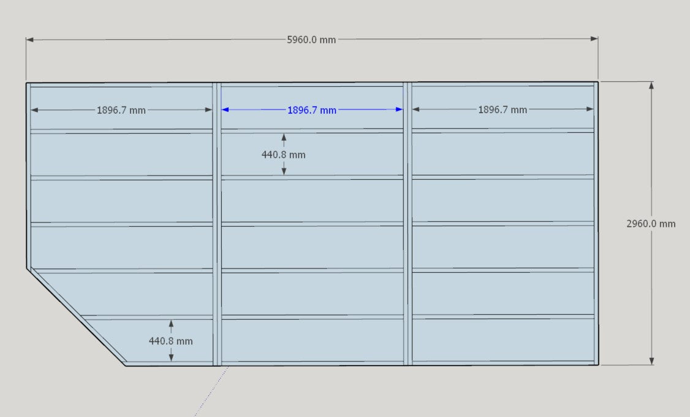Click the top-right corner of the frame
The height and width of the screenshot is (417, 690).
pyautogui.click(x=597, y=82)
